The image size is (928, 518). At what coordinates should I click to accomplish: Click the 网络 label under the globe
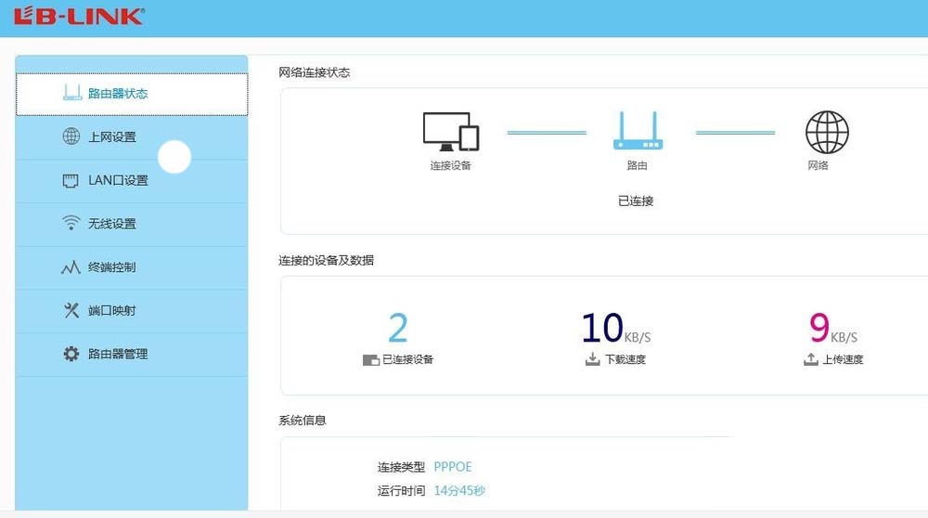[x=818, y=166]
